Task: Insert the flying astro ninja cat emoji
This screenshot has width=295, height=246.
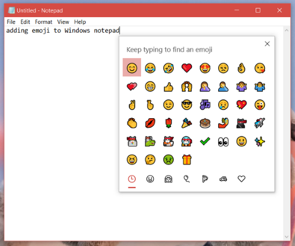Action: pyautogui.click(x=260, y=123)
